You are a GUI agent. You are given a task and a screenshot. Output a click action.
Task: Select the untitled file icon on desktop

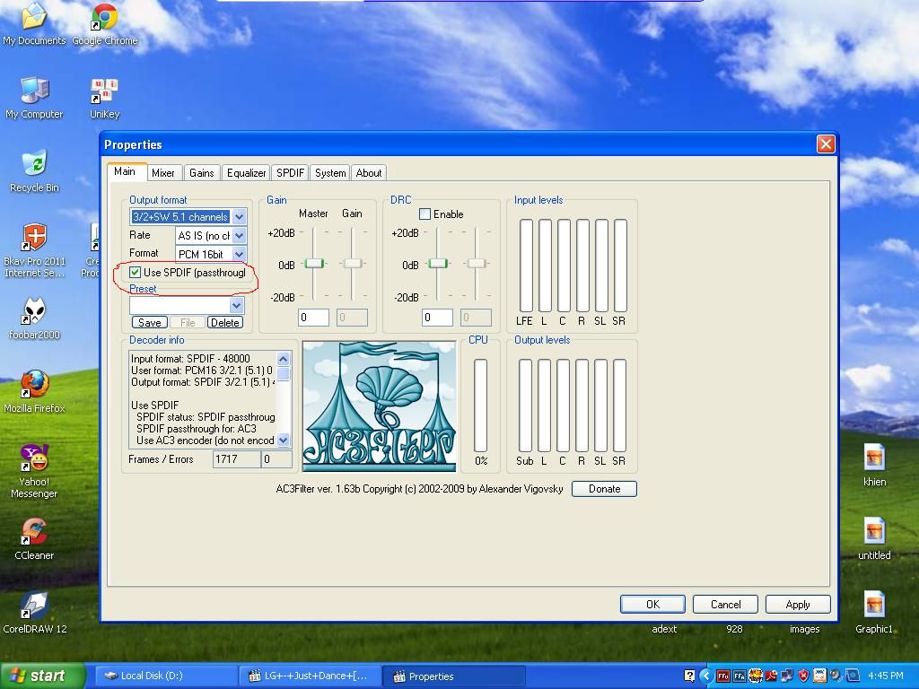[x=874, y=539]
